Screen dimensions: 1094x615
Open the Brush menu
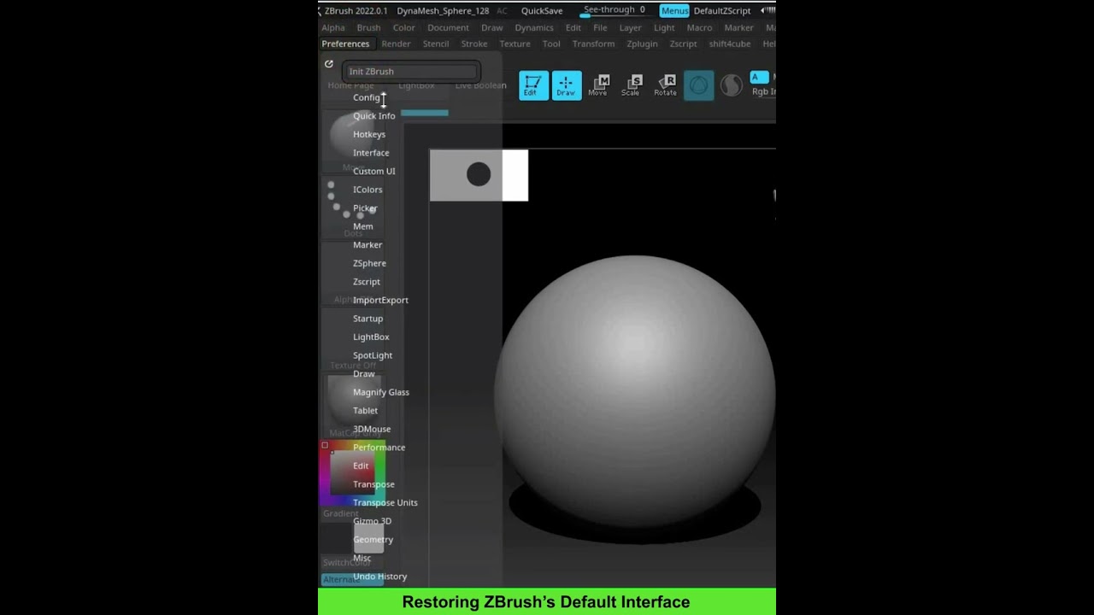[368, 27]
